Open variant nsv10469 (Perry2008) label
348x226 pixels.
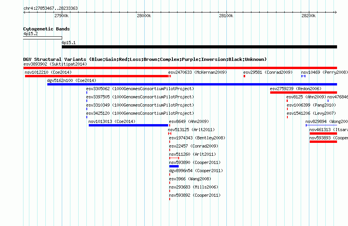324,72
